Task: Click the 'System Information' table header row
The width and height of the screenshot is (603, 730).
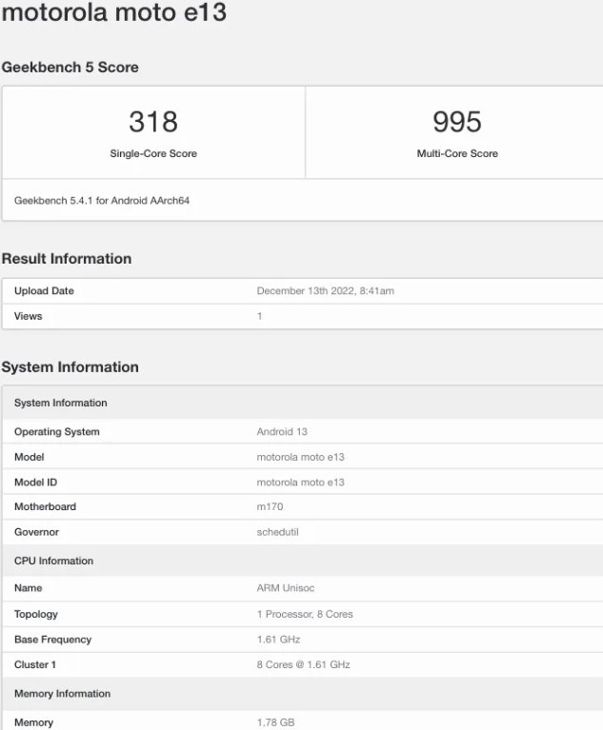Action: (302, 403)
